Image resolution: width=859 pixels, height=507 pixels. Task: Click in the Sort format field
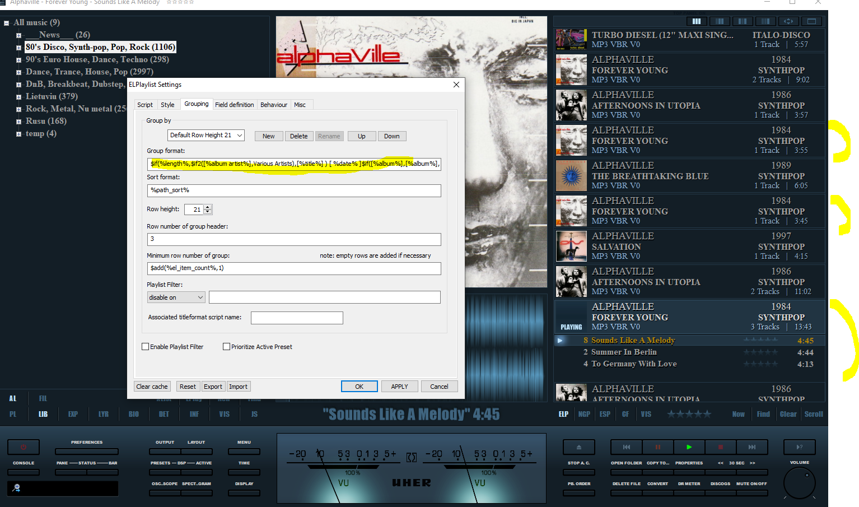tap(294, 190)
